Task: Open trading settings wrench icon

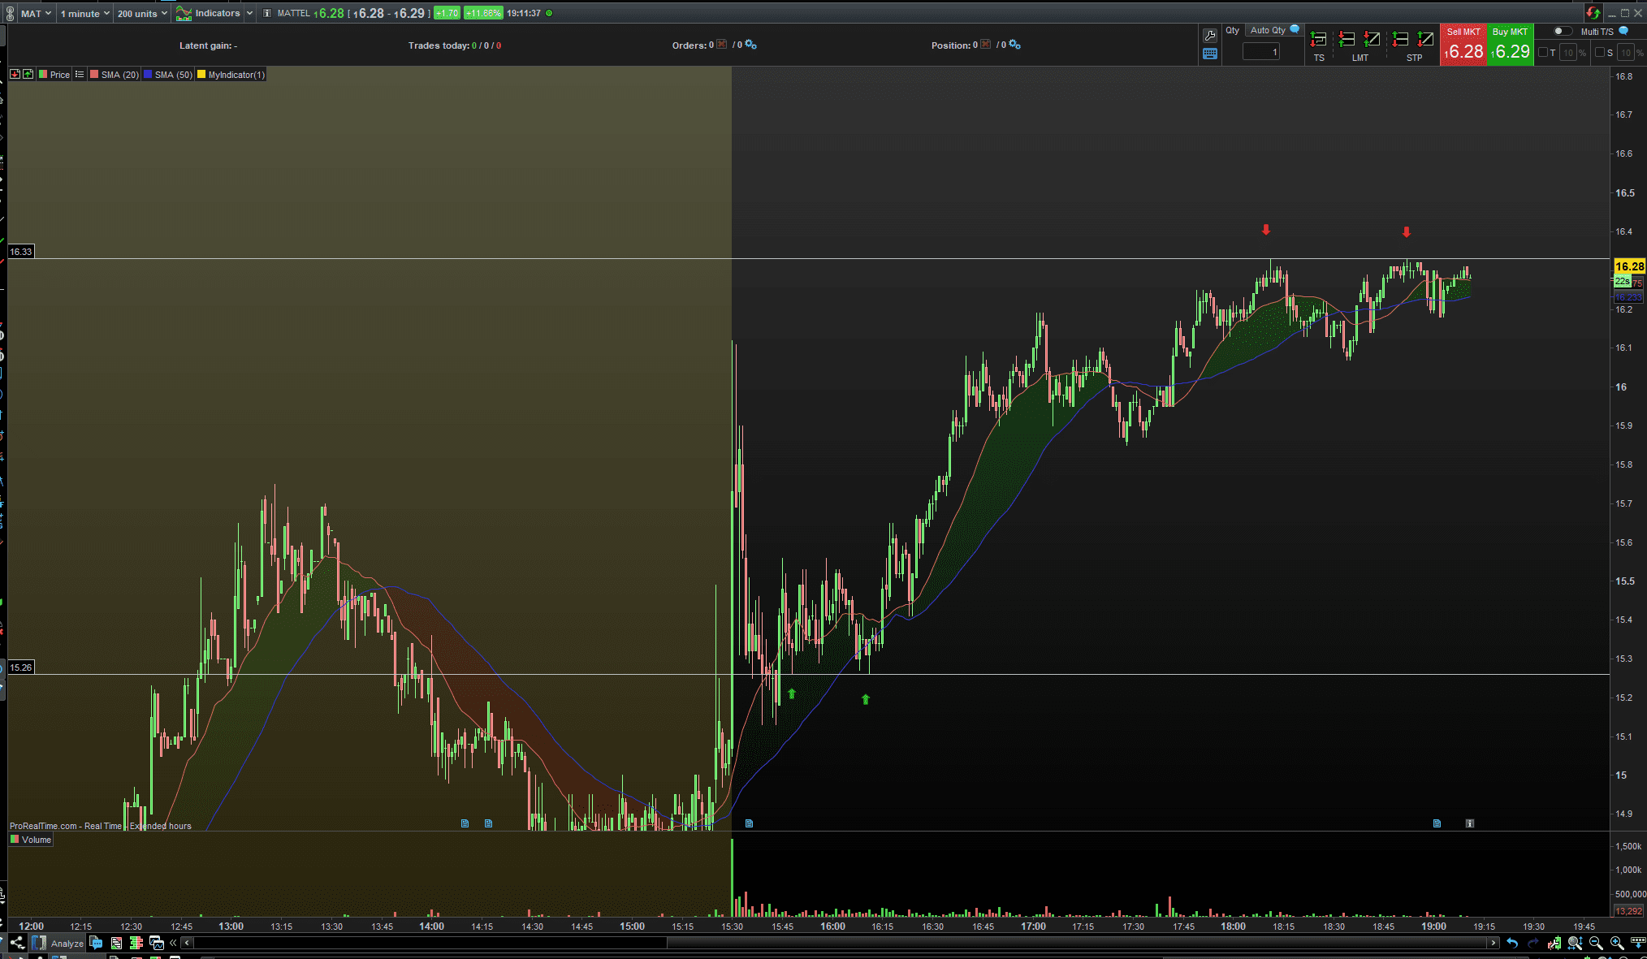Action: click(1210, 35)
